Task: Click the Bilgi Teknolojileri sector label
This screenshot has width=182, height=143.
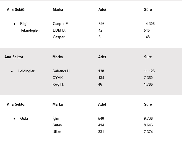Action: tap(30, 27)
